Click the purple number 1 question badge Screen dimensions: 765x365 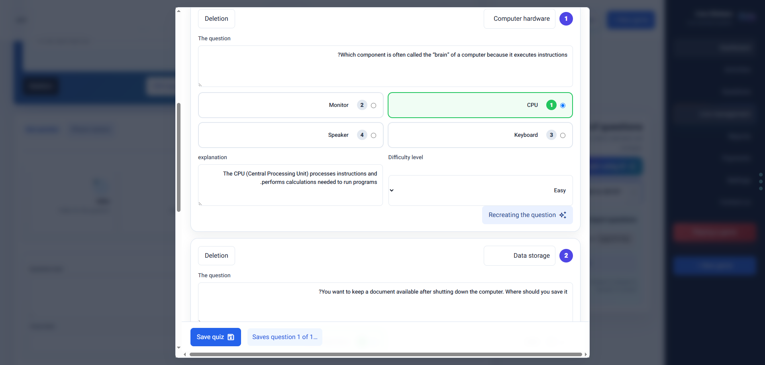point(566,19)
